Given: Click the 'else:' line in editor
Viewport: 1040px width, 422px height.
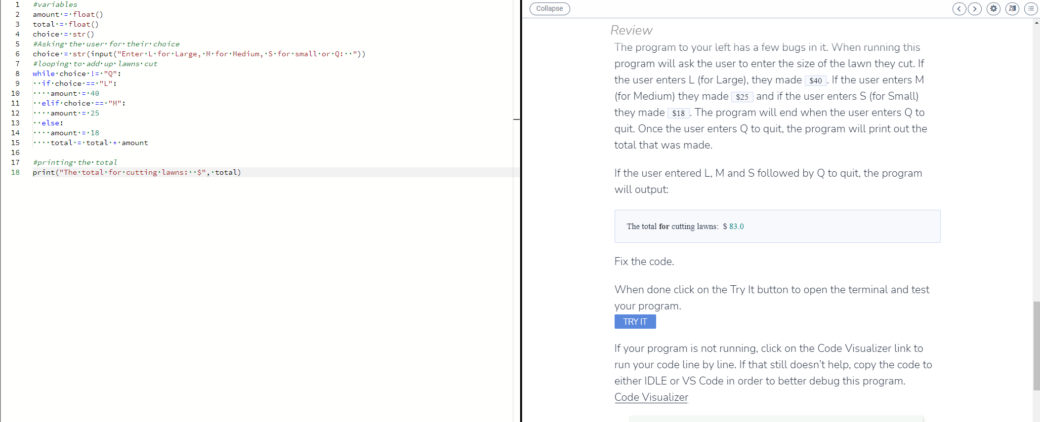Looking at the screenshot, I should pos(52,123).
